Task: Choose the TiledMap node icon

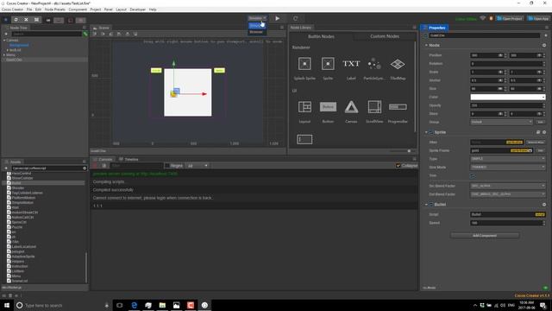Action: [x=398, y=64]
